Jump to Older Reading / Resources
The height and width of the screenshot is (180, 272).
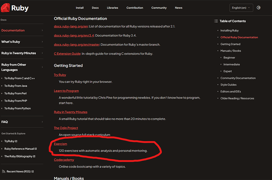click(x=237, y=98)
